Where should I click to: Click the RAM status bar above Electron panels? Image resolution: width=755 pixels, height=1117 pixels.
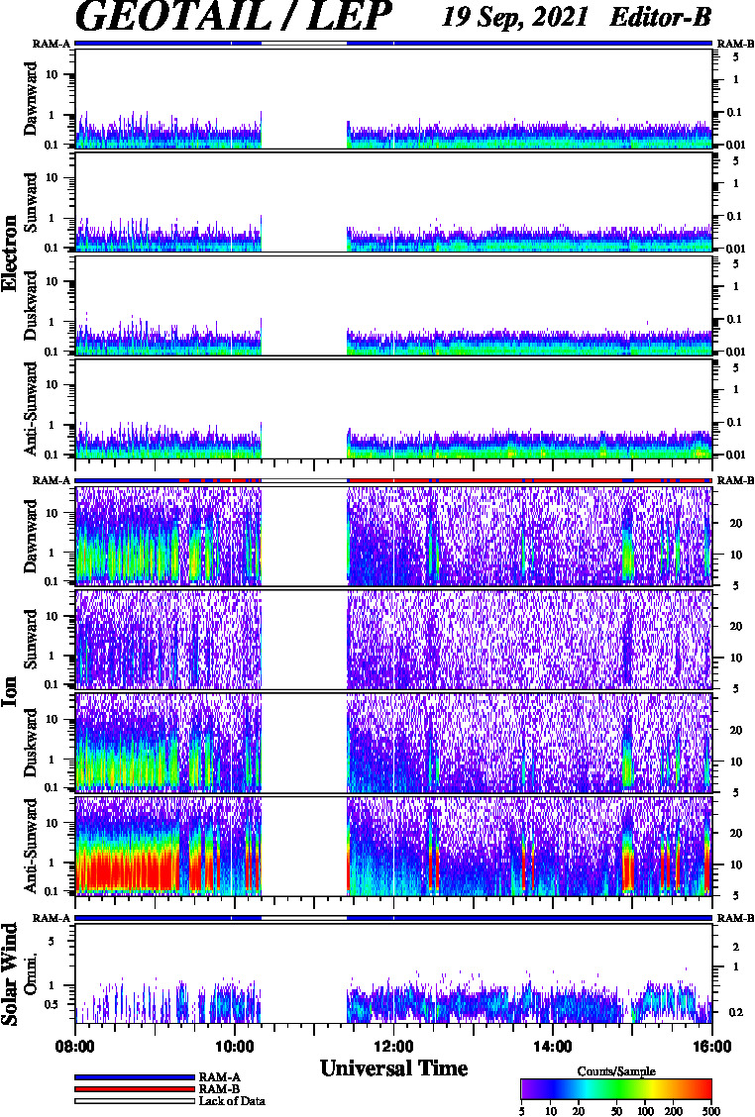(393, 44)
